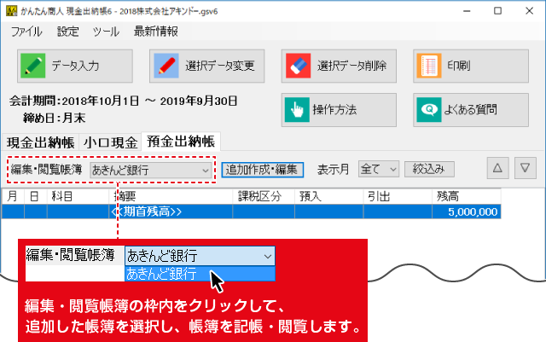Switch to the 現金出納帳 tab
The image size is (546, 342).
point(40,142)
